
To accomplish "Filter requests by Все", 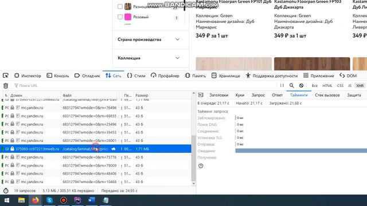I will point(315,86).
